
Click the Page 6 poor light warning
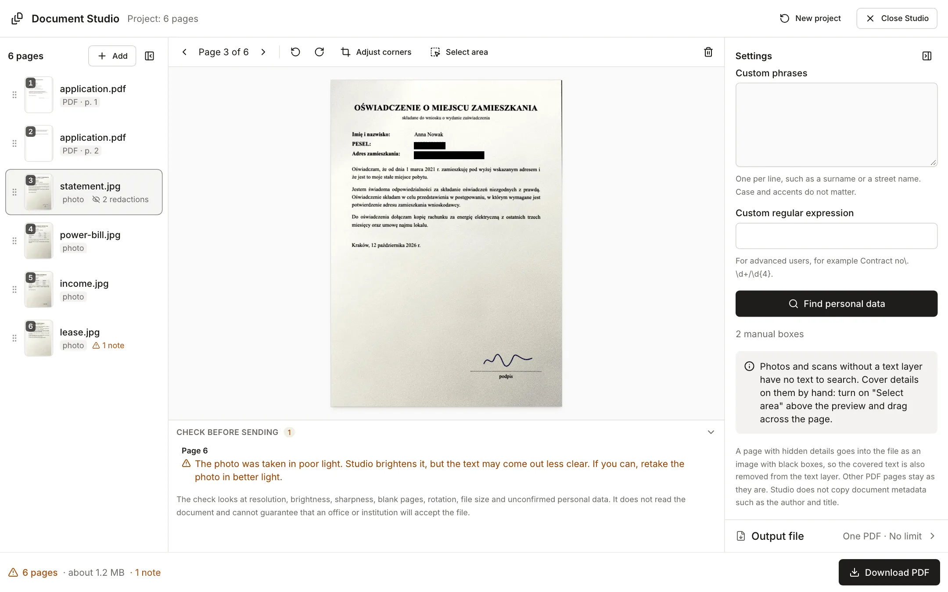pos(433,471)
